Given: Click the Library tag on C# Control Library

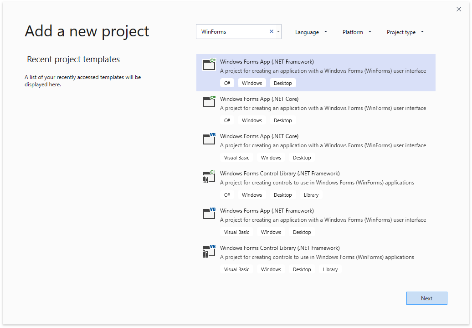Looking at the screenshot, I should [311, 195].
